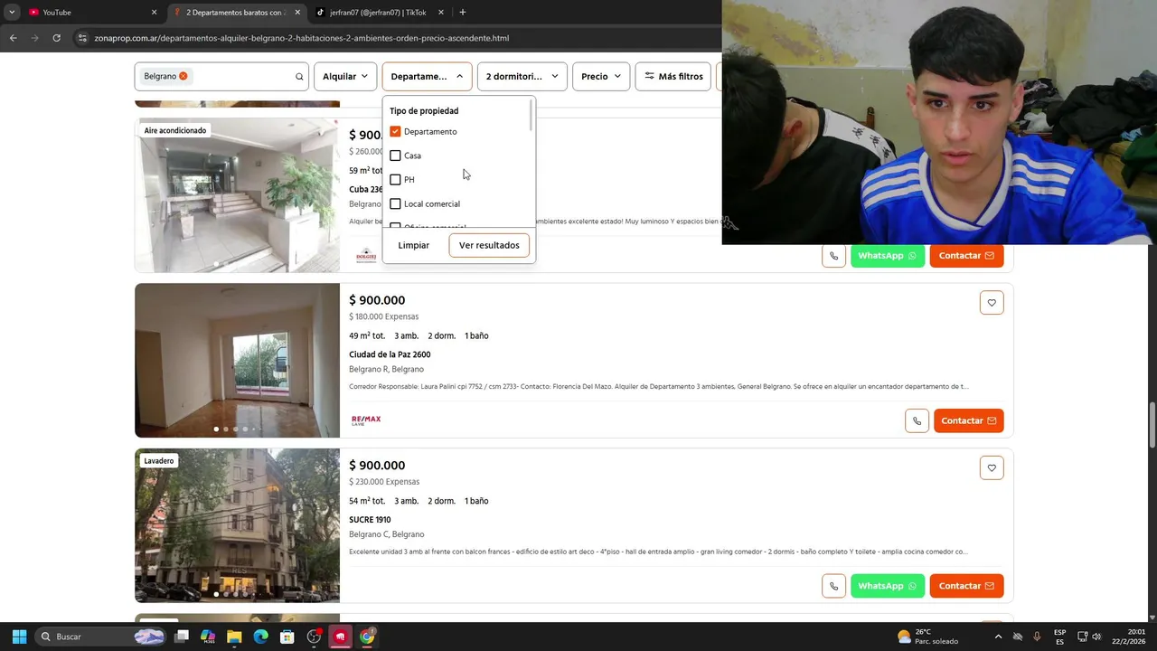Remove the Belgrano location chip
Image resolution: width=1157 pixels, height=651 pixels.
pos(183,76)
